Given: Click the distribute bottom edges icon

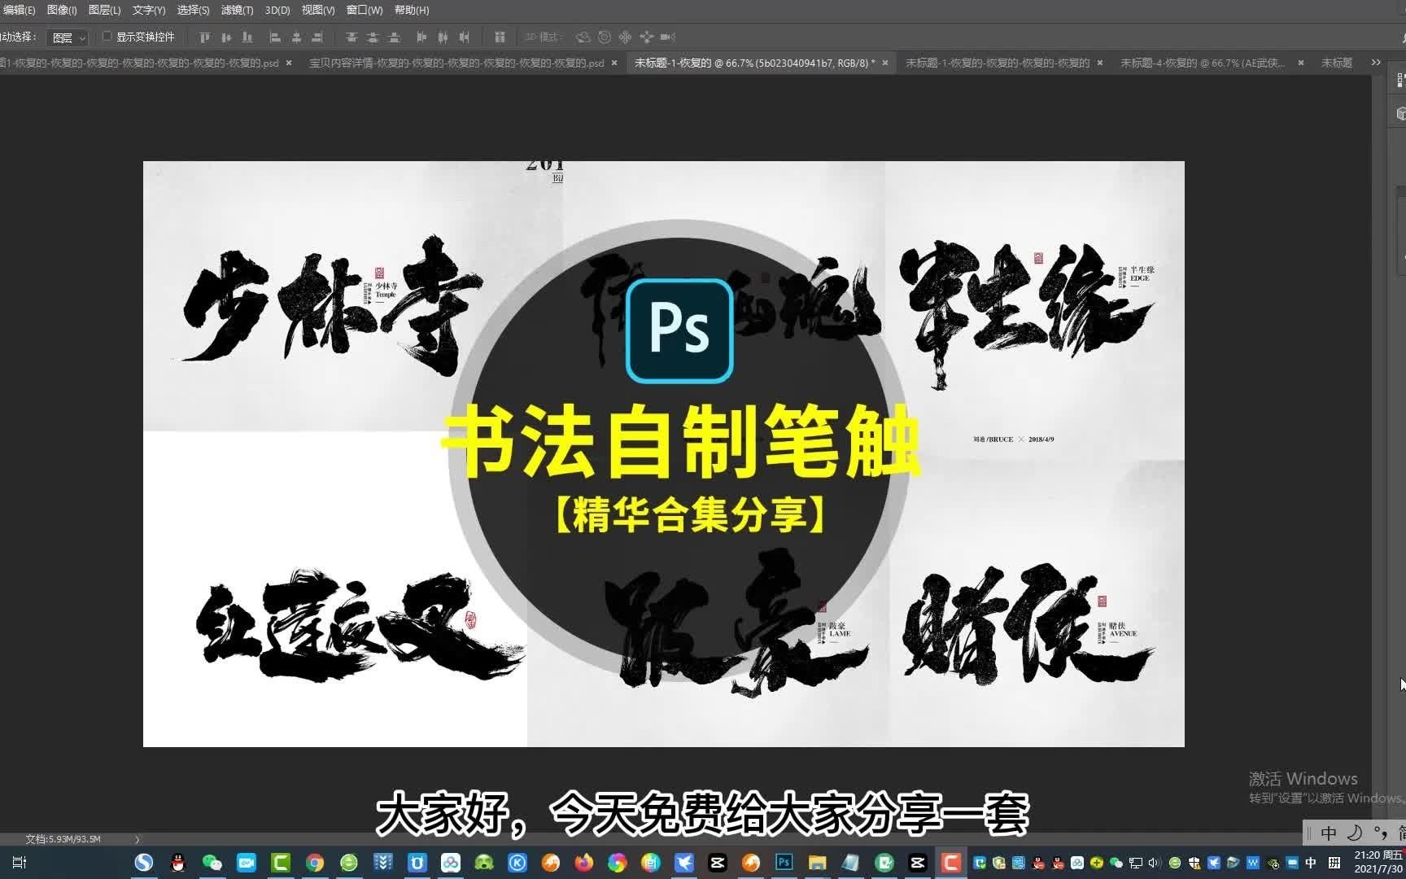Looking at the screenshot, I should coord(394,37).
